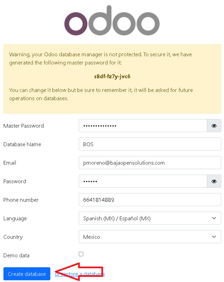
Task: Click the Language dropdown chevron arrow
Action: click(214, 218)
